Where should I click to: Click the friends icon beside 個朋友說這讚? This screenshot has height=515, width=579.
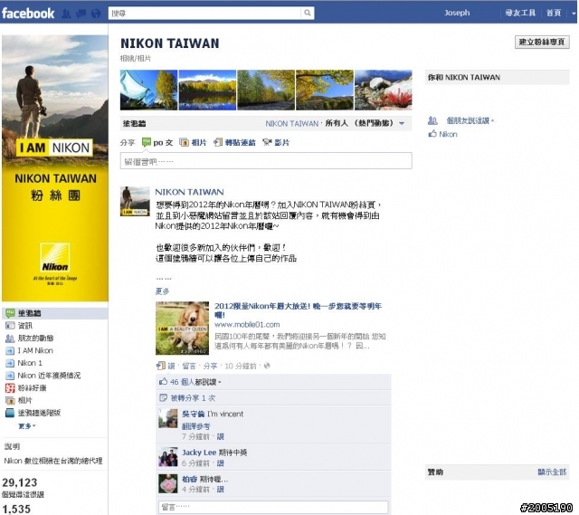(x=432, y=120)
